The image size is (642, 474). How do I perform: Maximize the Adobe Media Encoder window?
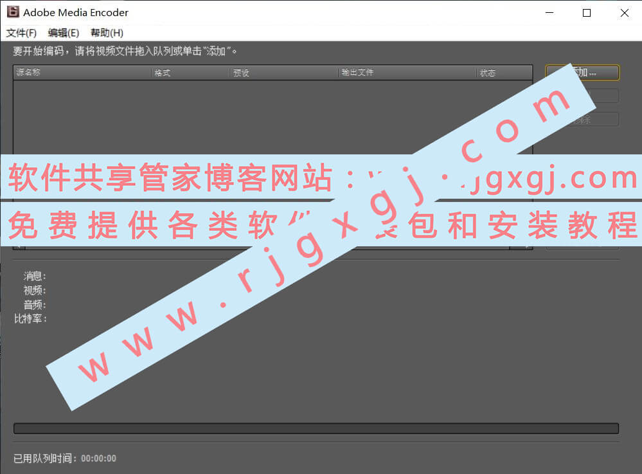(x=587, y=13)
